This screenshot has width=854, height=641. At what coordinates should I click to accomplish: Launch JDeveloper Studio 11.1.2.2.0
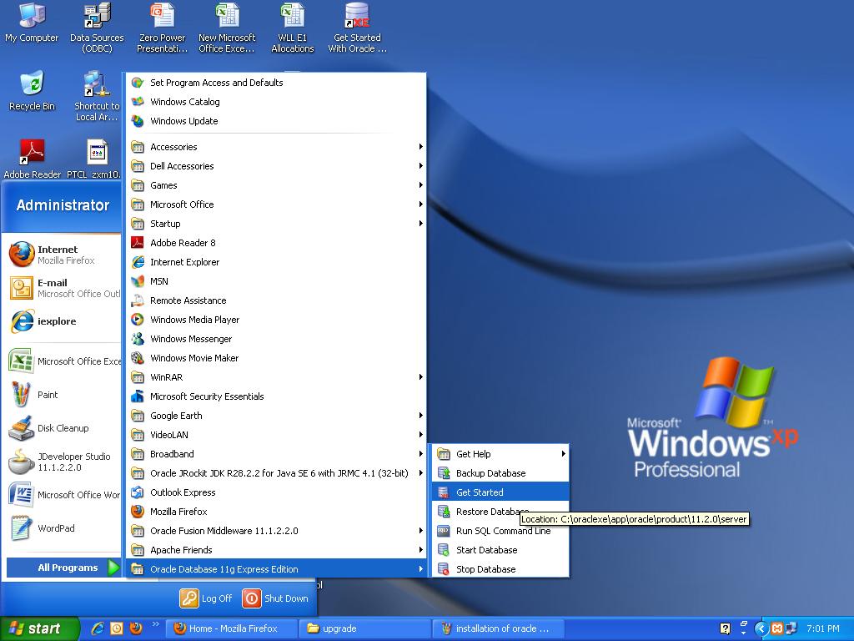(x=62, y=462)
